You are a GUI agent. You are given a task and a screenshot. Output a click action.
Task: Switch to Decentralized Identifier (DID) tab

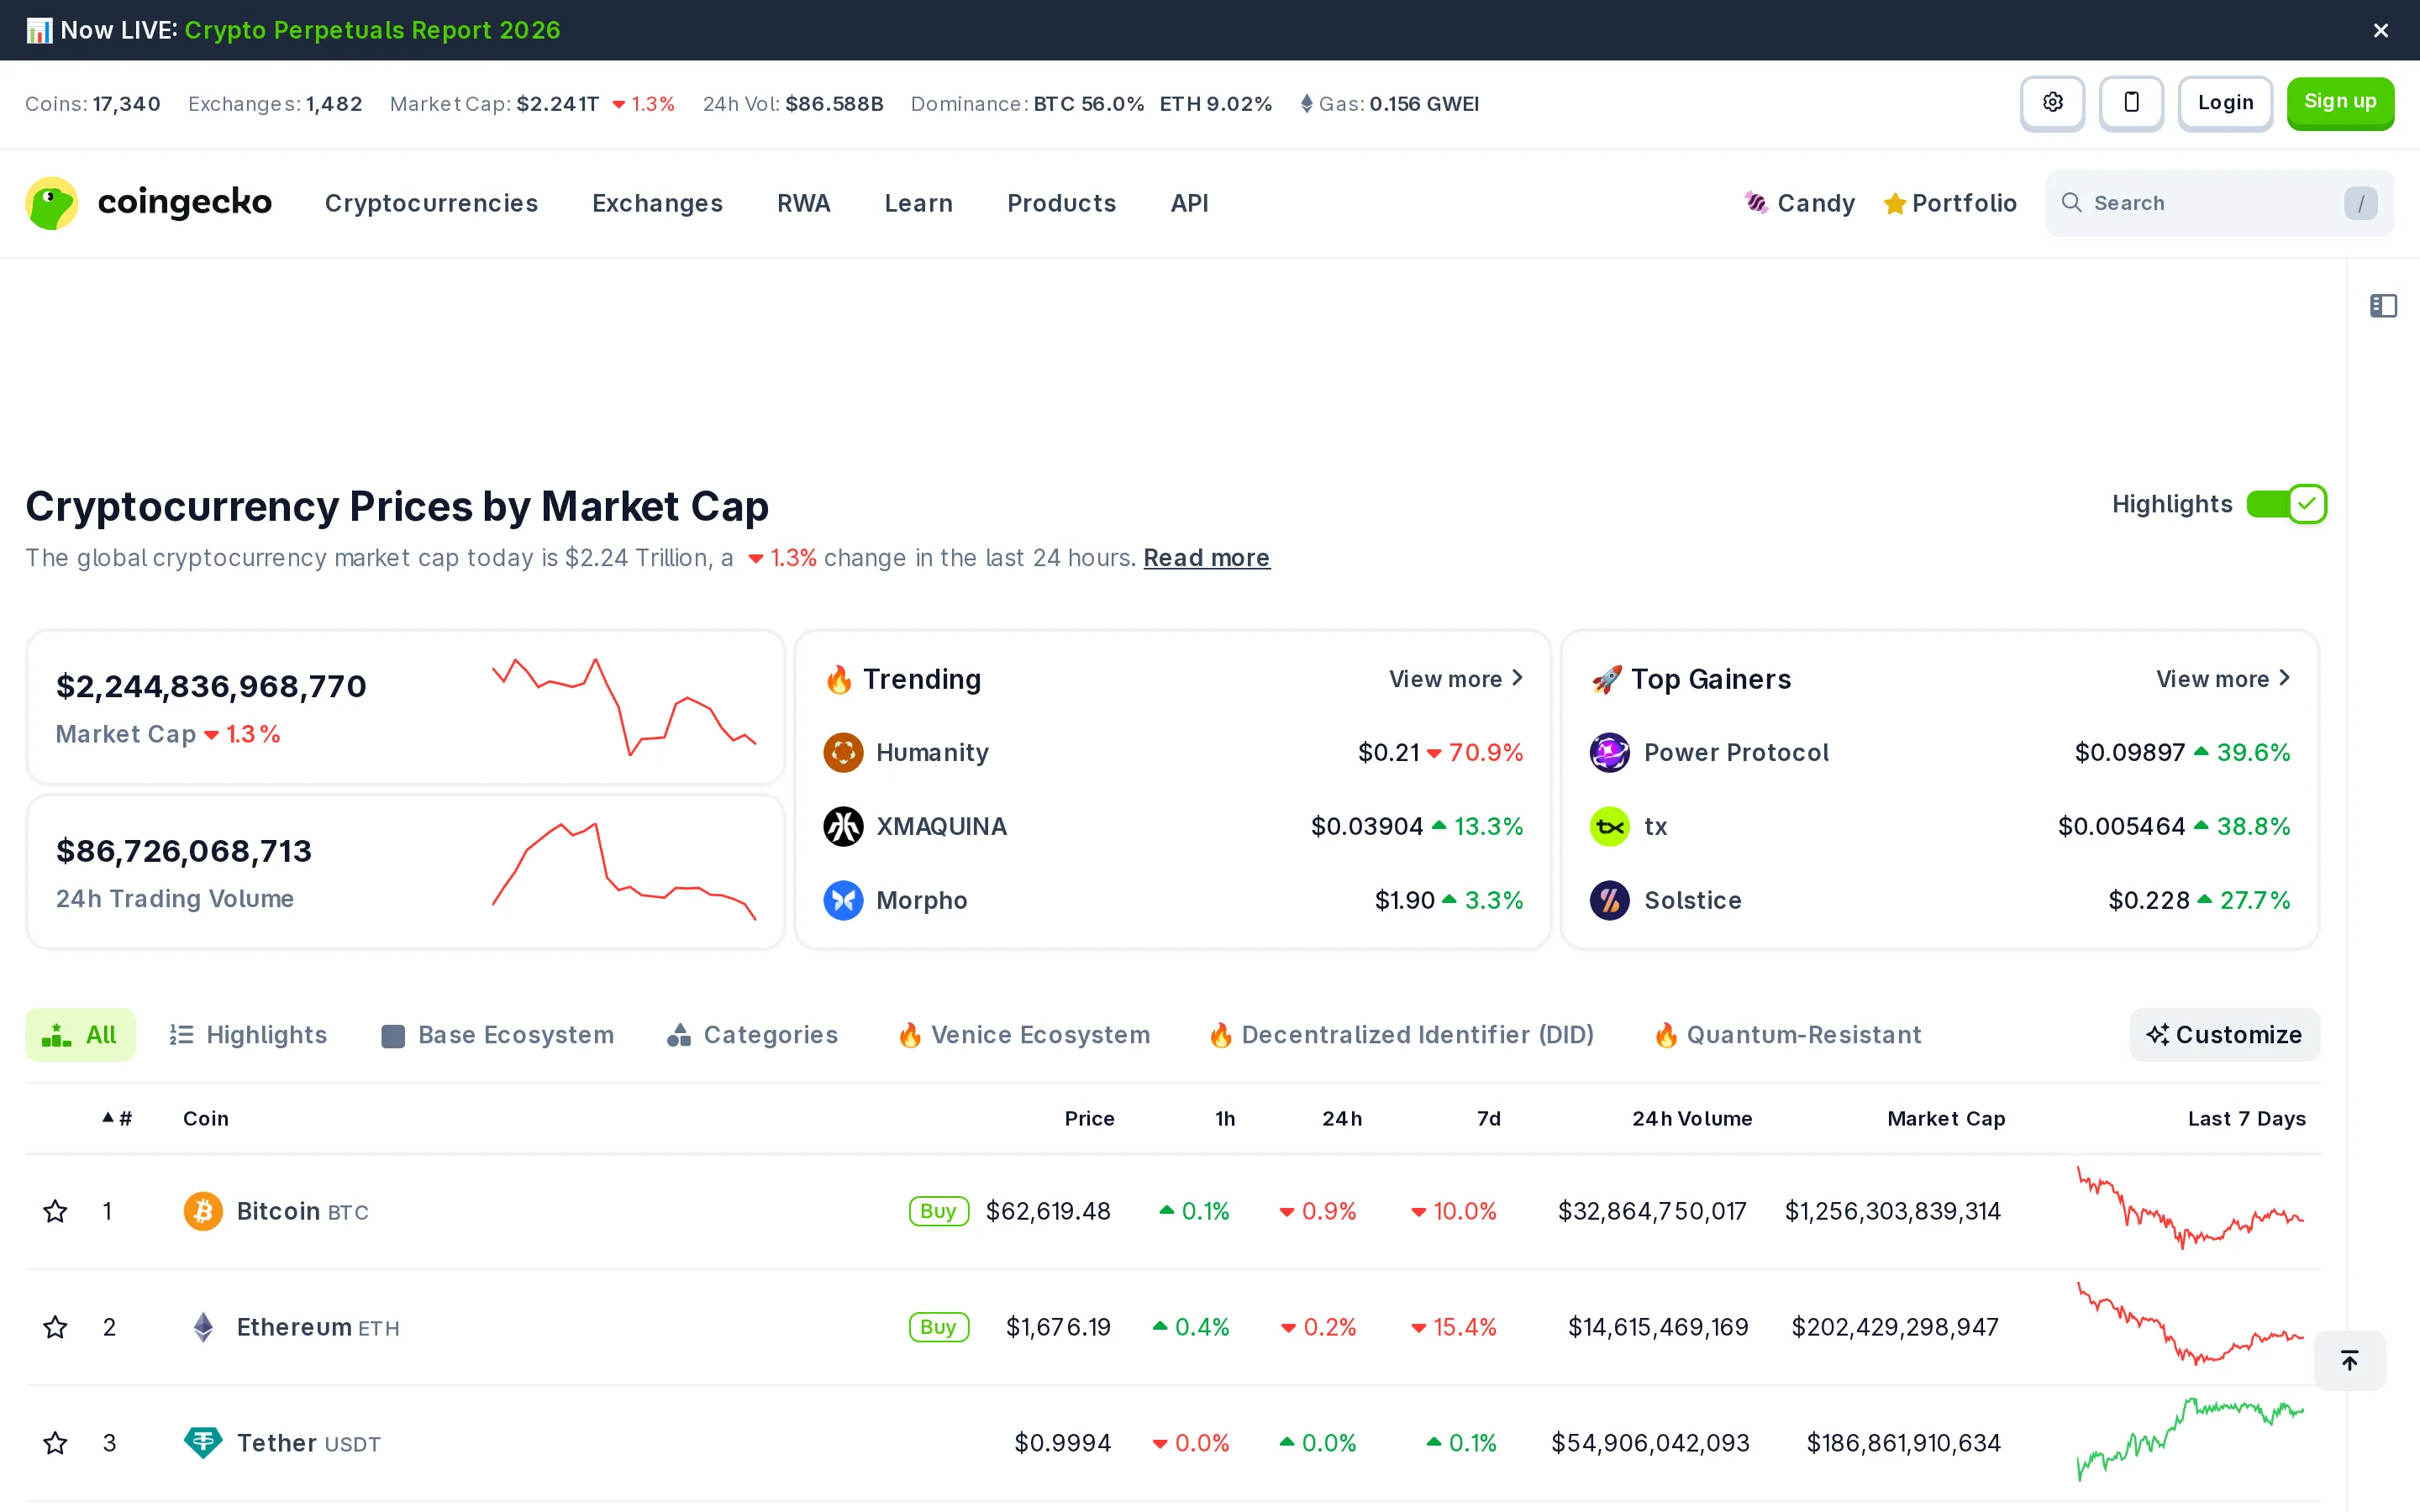(x=1401, y=1035)
